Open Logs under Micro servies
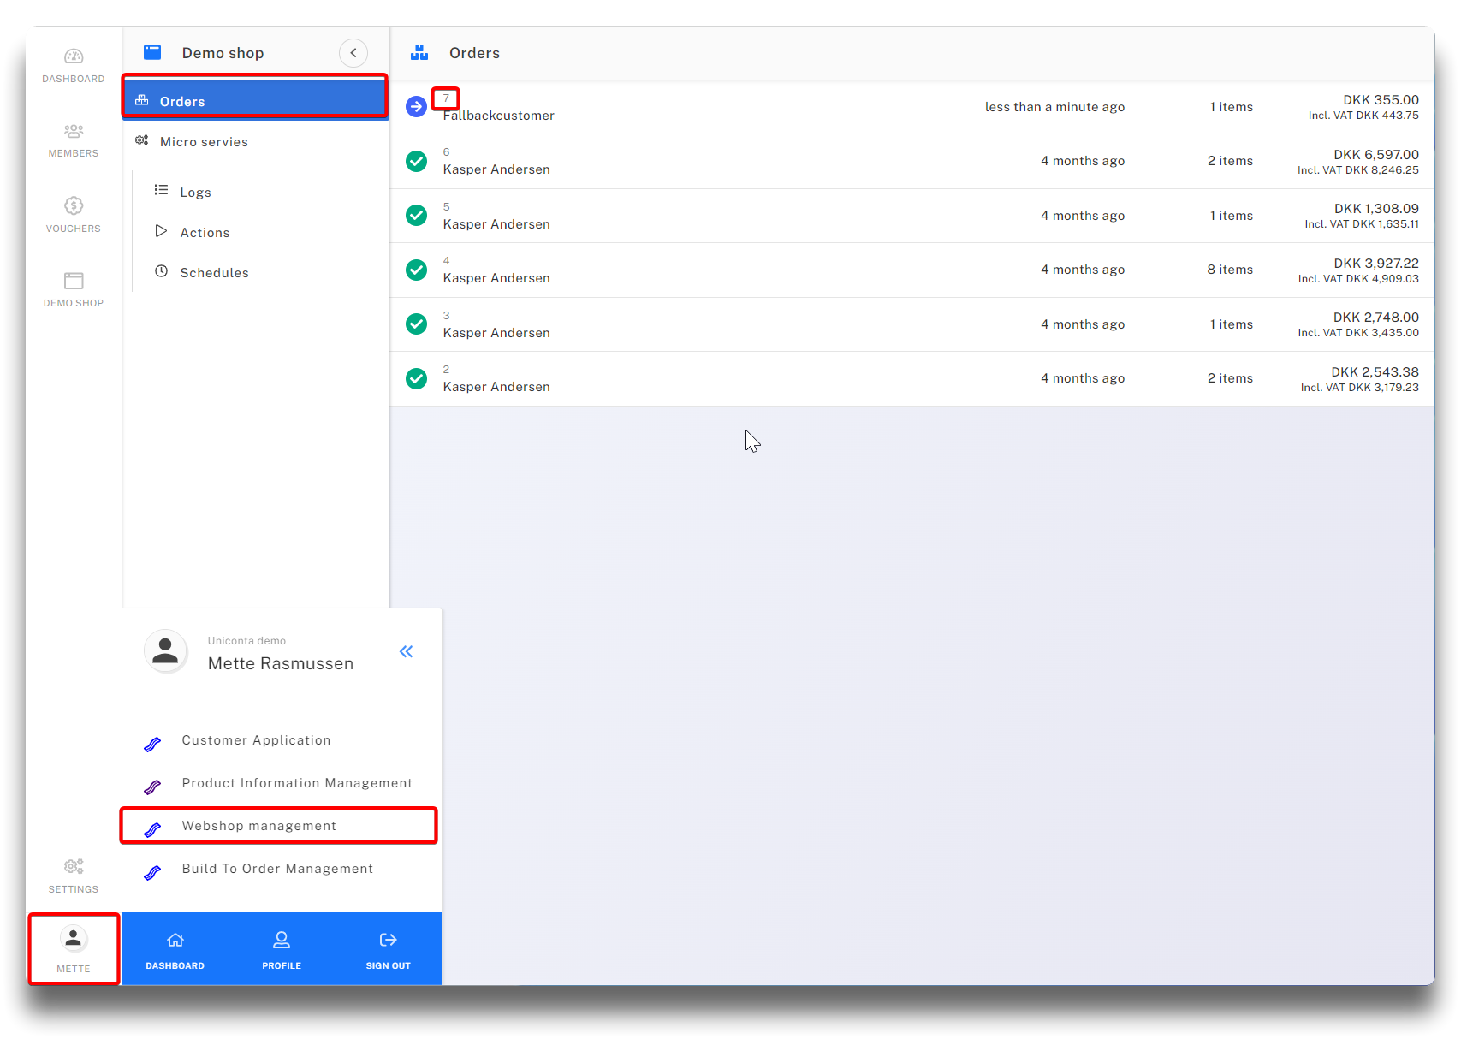 click(195, 193)
